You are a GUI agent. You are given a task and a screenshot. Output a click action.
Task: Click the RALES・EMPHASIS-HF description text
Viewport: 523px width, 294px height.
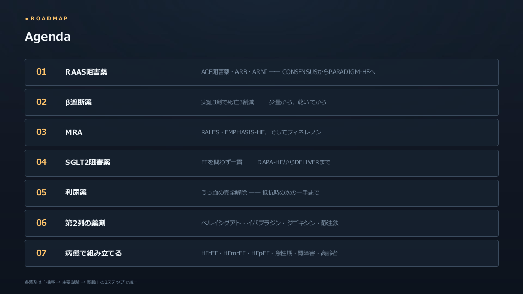[x=233, y=132]
